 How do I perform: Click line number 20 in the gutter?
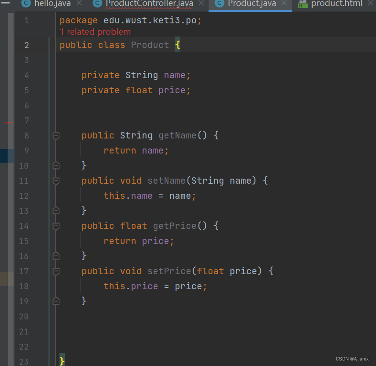point(24,317)
